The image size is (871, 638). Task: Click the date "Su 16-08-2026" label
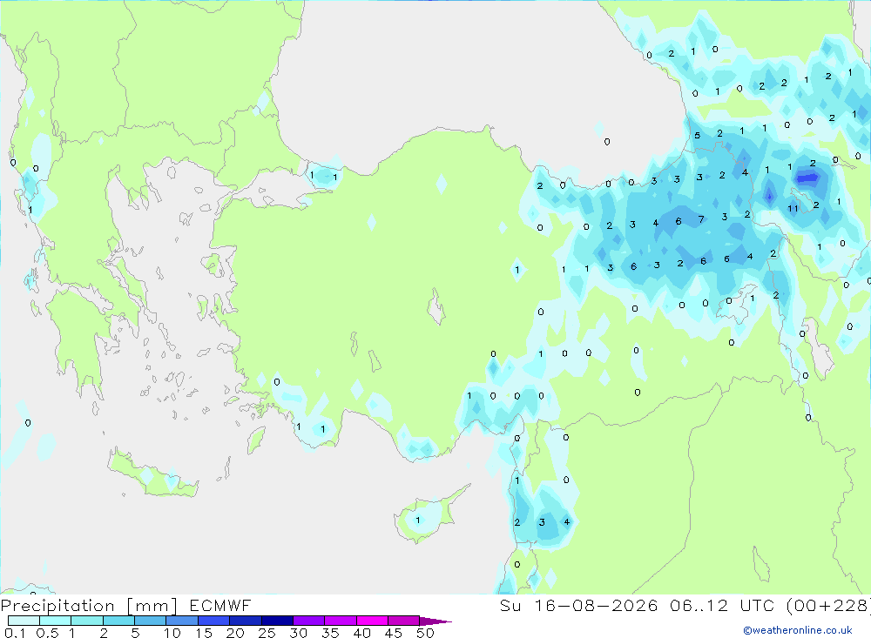coord(578,605)
